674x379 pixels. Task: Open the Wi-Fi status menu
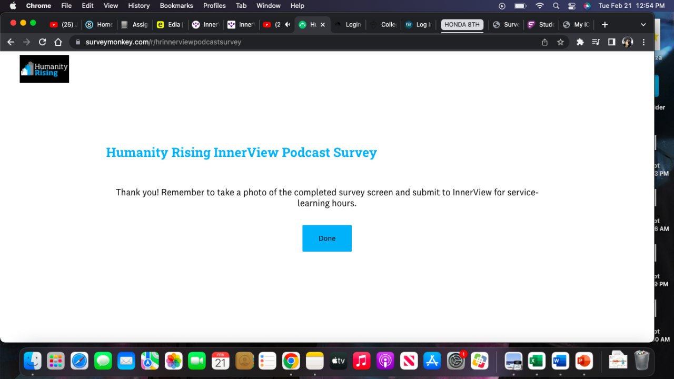click(540, 6)
